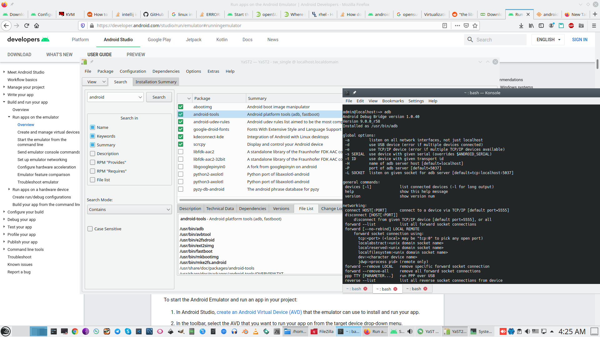Uncheck the android-tools package checkbox
The width and height of the screenshot is (600, 337).
181,114
